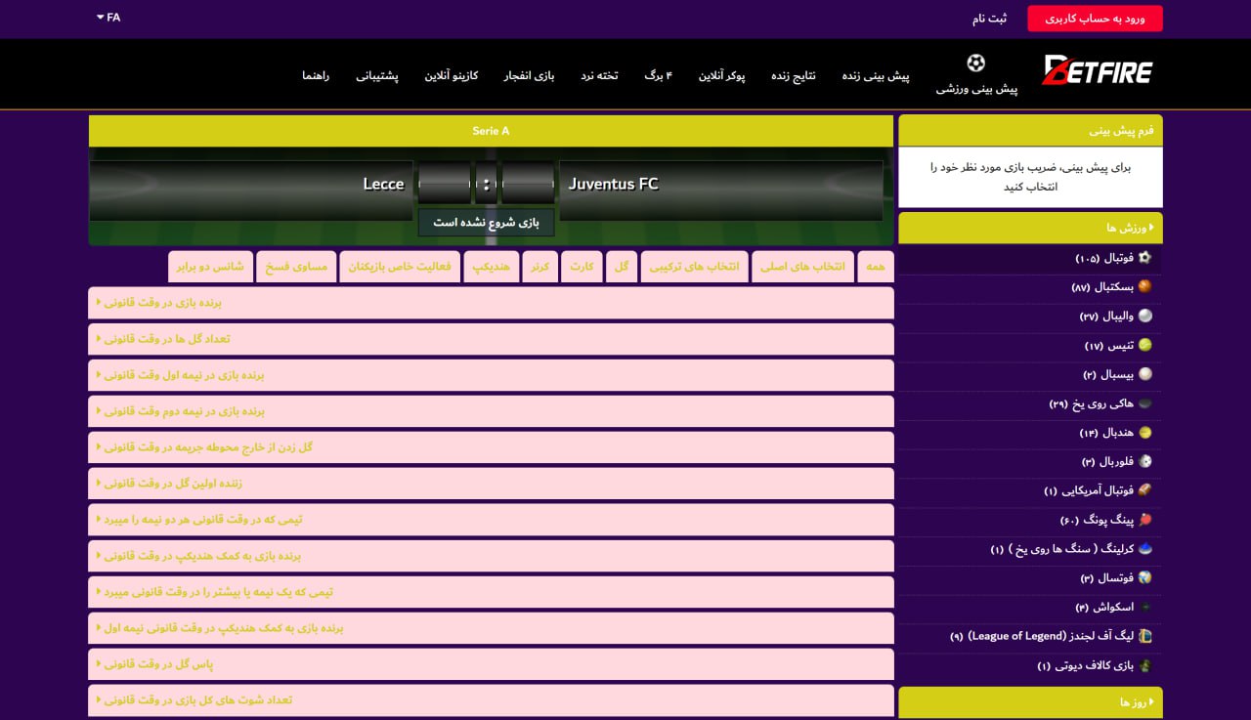
Task: Select the 'کرنر' betting tab
Action: click(539, 267)
